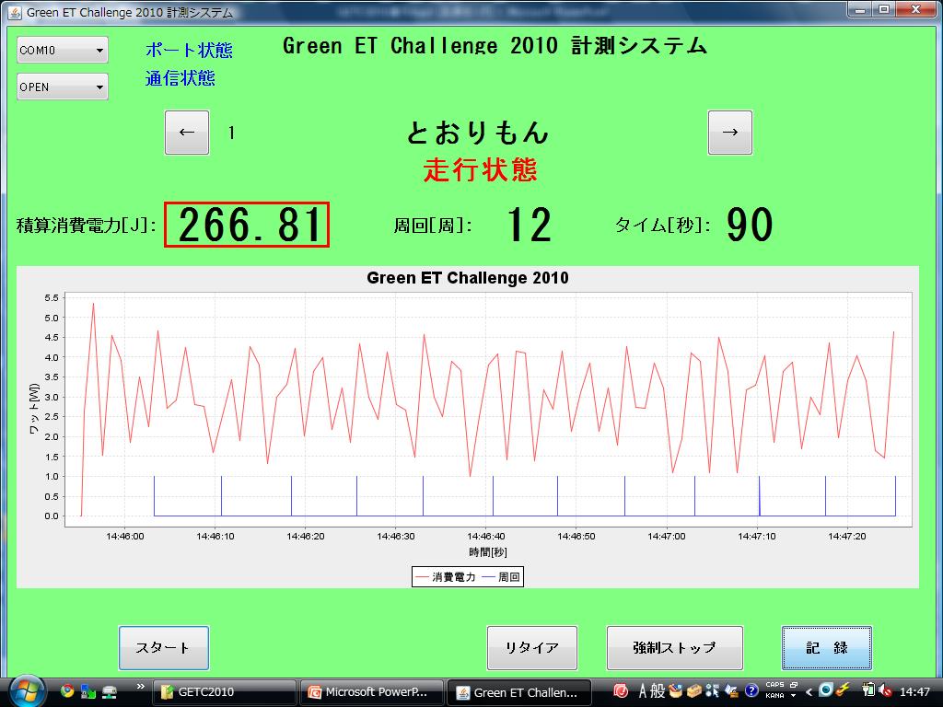Open the COM10 port dropdown
Image resolution: width=943 pixels, height=707 pixels.
[63, 51]
